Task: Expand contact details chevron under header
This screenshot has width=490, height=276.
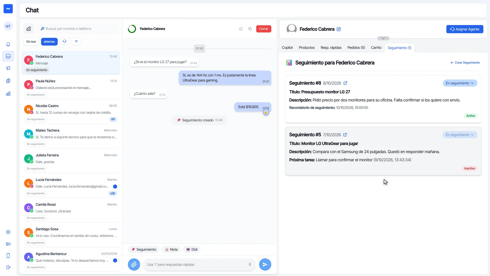Action: (383, 38)
